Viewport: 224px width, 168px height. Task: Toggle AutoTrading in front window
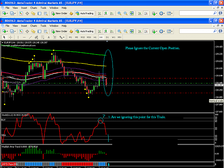point(85,31)
